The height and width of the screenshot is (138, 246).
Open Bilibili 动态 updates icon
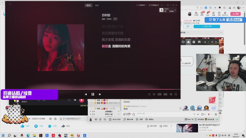[x=208, y=13]
